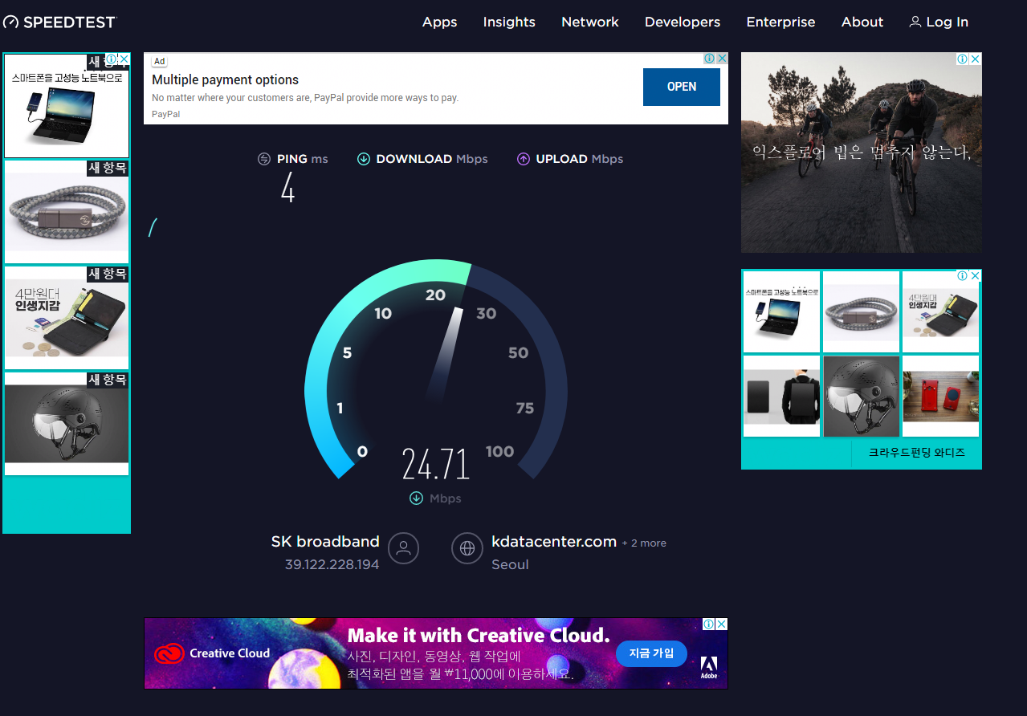Open the Apps menu
This screenshot has height=716, width=1027.
439,22
